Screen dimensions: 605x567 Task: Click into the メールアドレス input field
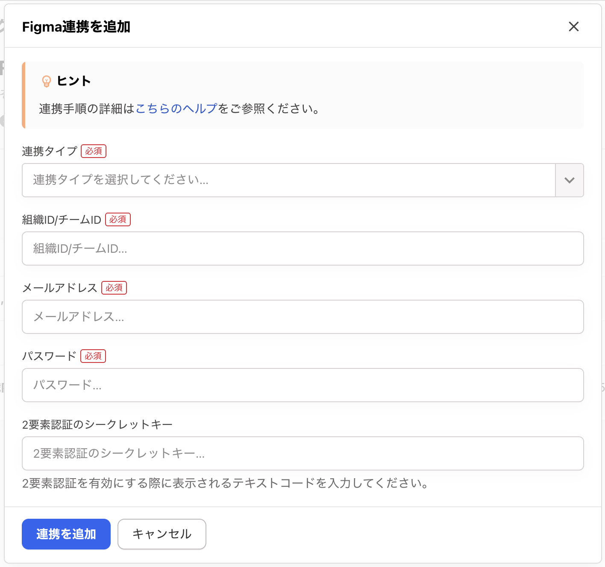pos(302,317)
